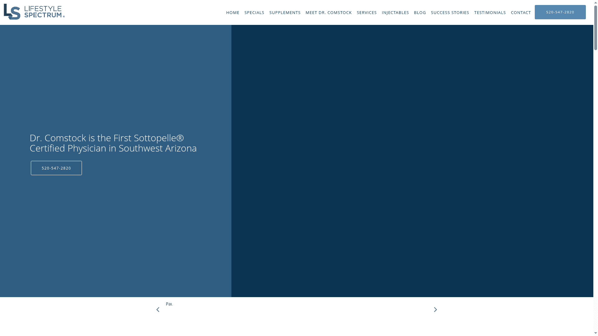Open the HOME navigation item
Viewport: 598px width, 336px height.
pos(233,12)
